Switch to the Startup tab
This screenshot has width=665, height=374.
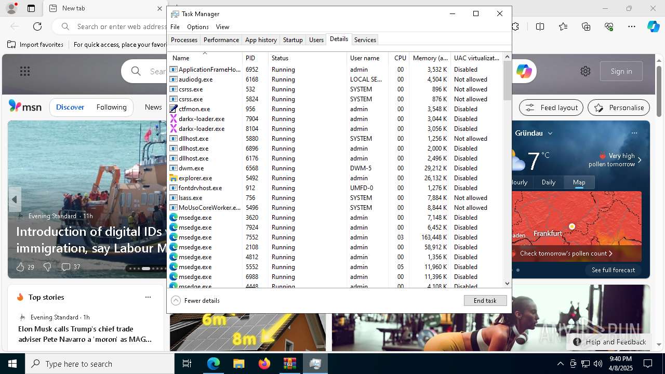pos(293,40)
